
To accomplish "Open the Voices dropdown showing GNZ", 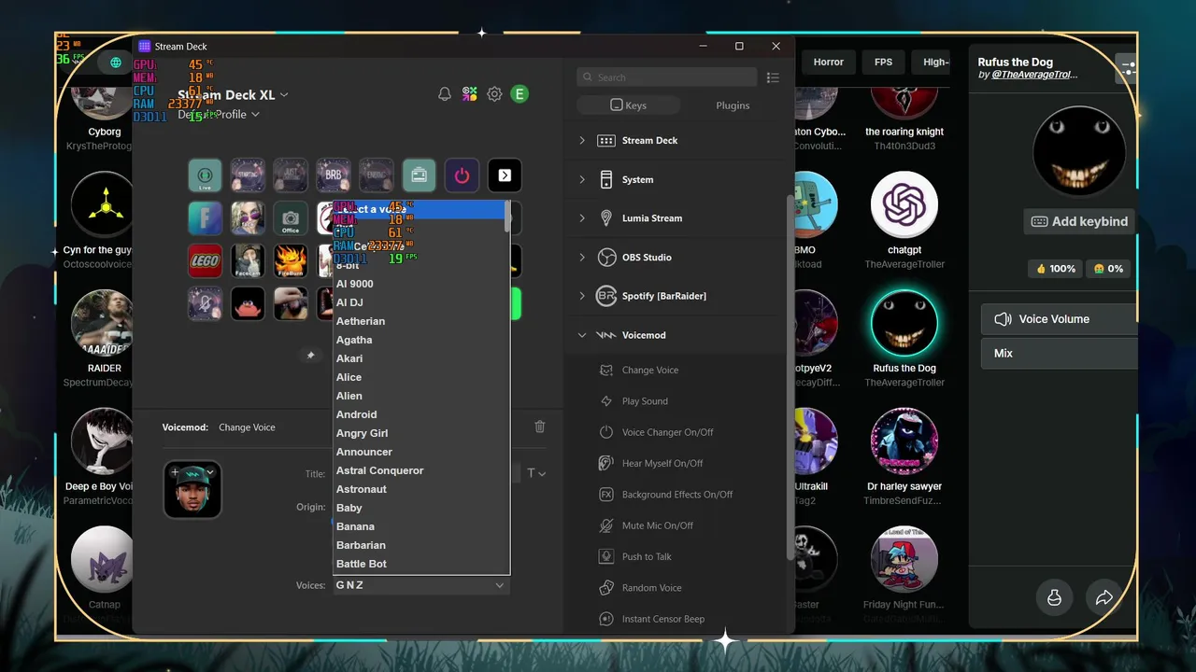I will tap(421, 585).
